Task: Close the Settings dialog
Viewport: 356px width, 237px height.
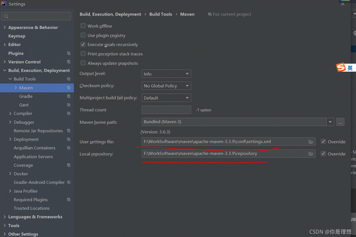Action: tap(343, 4)
